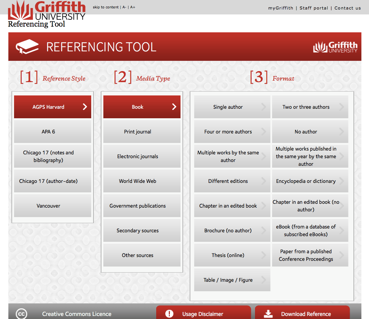Screen dimensions: 369x319
Task: Open Chapter in an edited book (no author)
Action: tap(310, 206)
